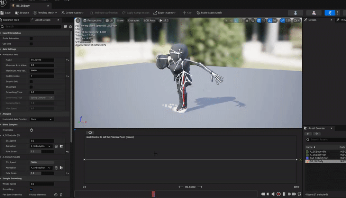The image size is (346, 198).
Task: Enable the Wrap Input checkbox
Action: [31, 87]
